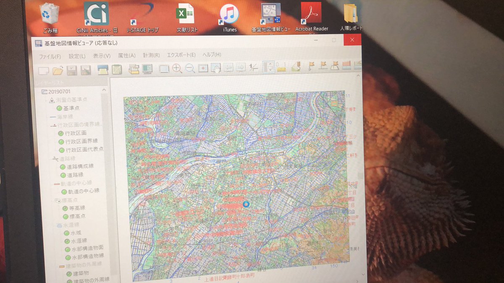Select the 行政区画の境界線 group header

[76, 125]
